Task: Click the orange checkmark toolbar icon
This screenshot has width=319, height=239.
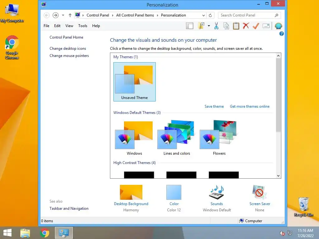Action: point(256,26)
